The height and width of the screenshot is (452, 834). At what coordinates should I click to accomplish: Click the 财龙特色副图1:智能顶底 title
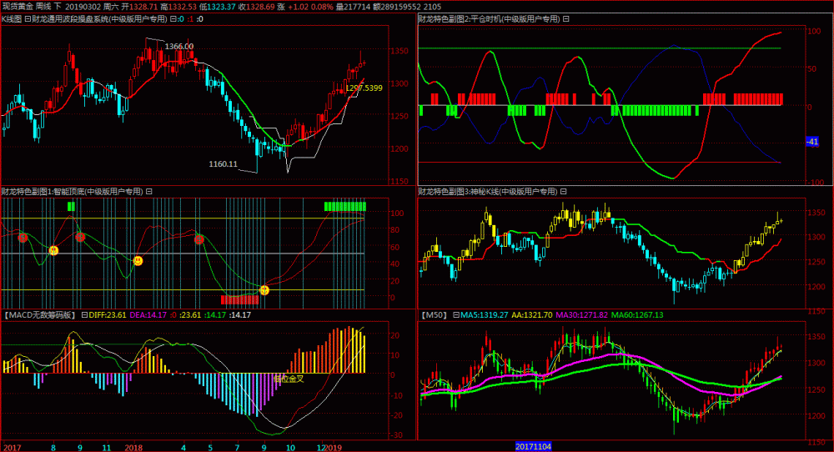point(73,192)
